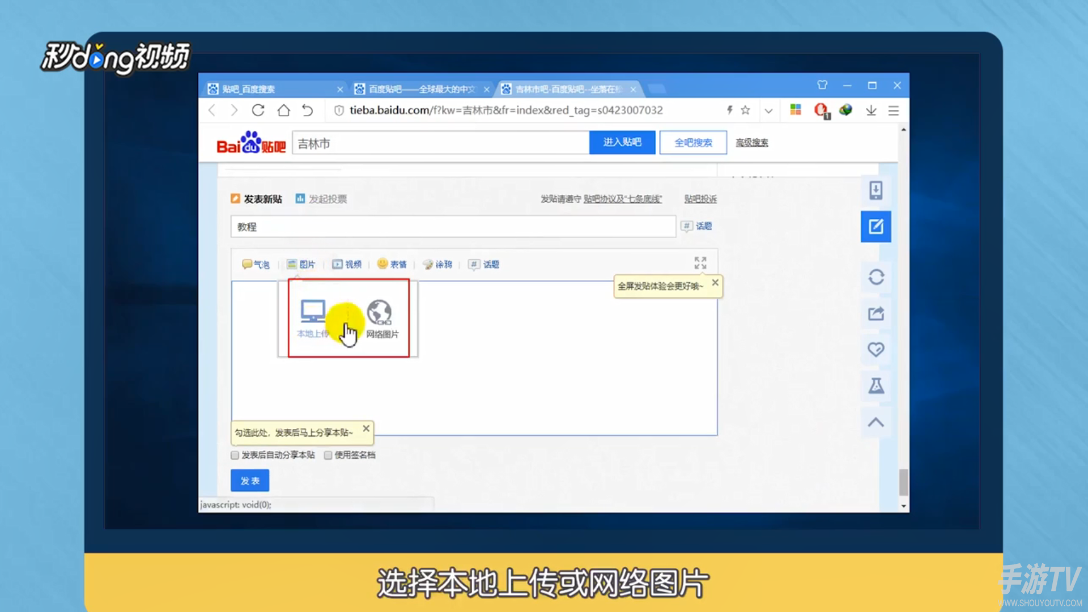Click the globe extension icon

[x=845, y=110]
